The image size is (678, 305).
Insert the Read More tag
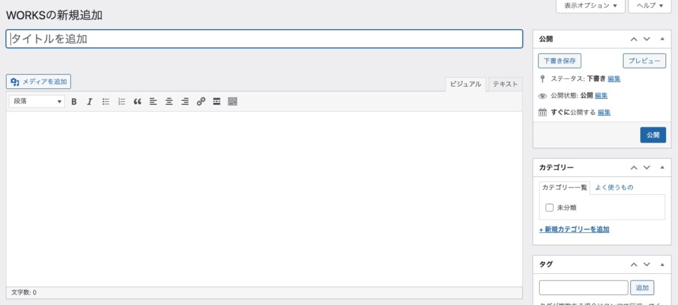click(x=217, y=102)
